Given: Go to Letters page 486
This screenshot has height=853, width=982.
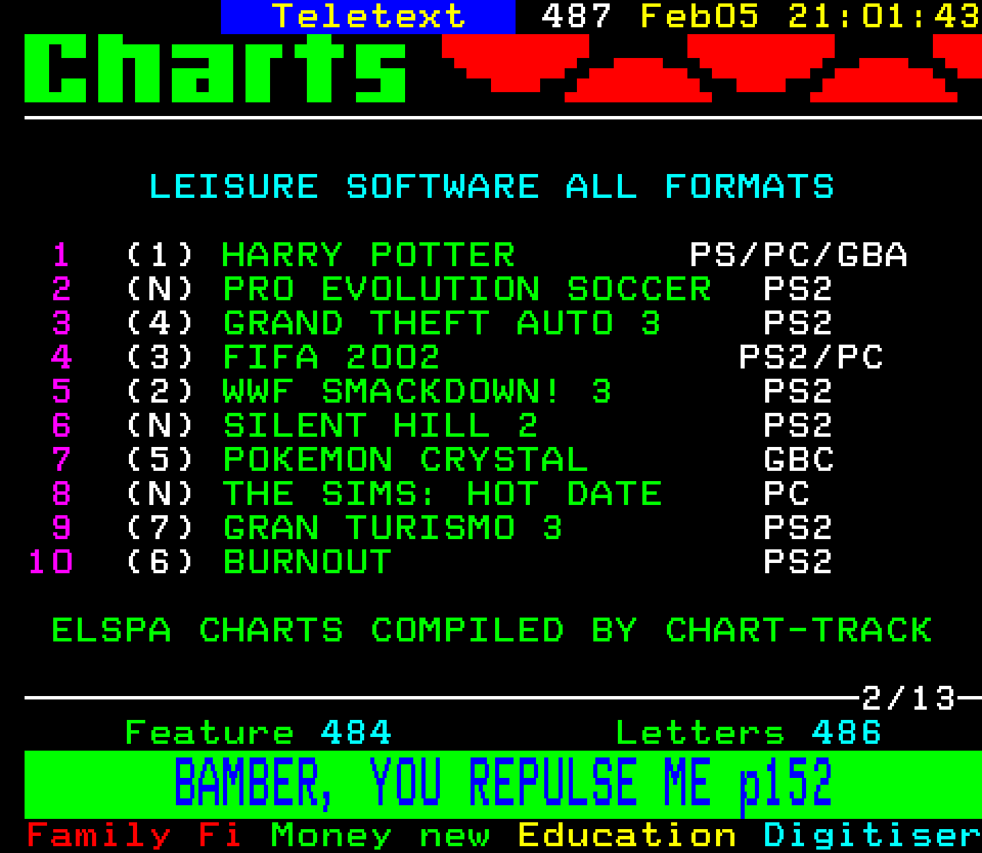Looking at the screenshot, I should (x=748, y=733).
